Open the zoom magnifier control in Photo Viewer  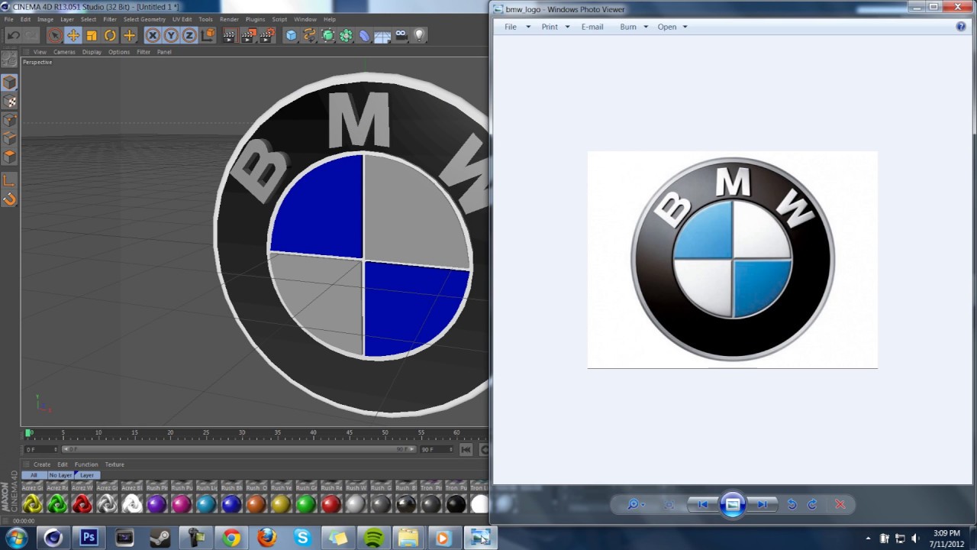[635, 504]
